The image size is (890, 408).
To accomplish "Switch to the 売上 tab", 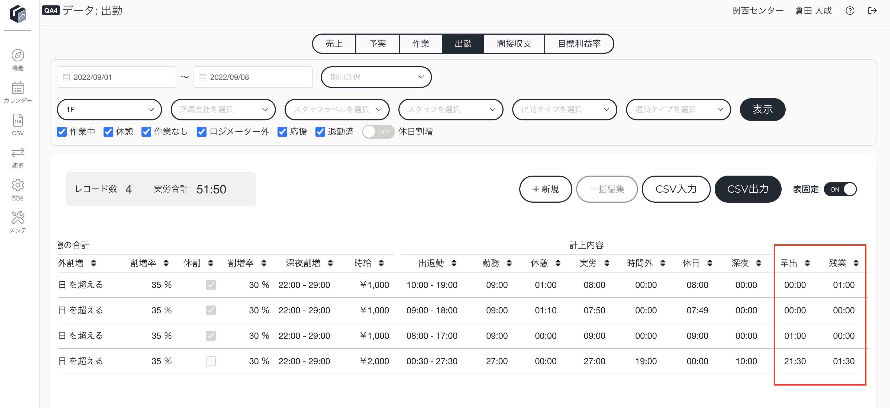I will pos(334,44).
